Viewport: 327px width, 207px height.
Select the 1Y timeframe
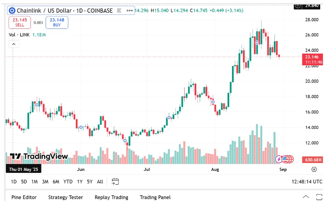coord(80,181)
